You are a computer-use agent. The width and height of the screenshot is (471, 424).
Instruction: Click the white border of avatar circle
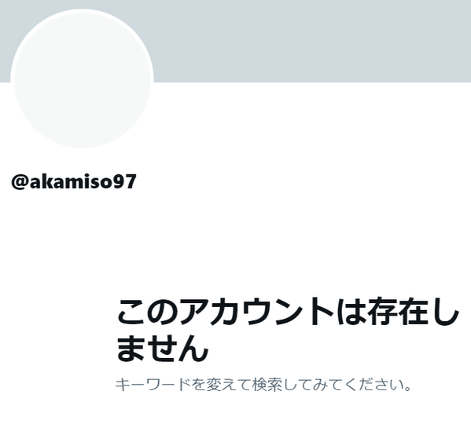click(82, 11)
